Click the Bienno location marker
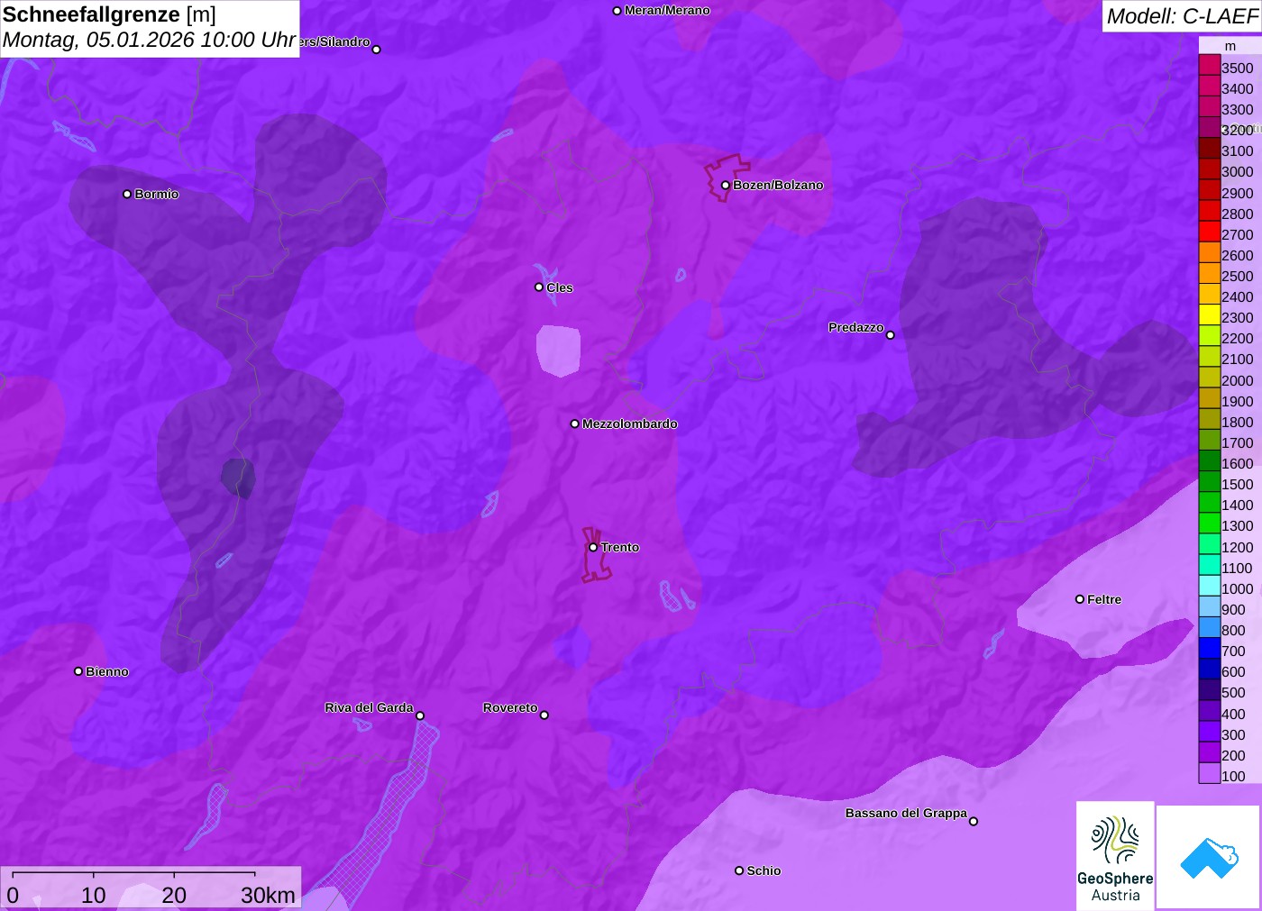This screenshot has height=911, width=1262. click(78, 671)
